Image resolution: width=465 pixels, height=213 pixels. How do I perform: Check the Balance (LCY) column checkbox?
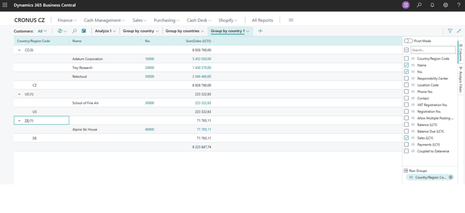406,125
